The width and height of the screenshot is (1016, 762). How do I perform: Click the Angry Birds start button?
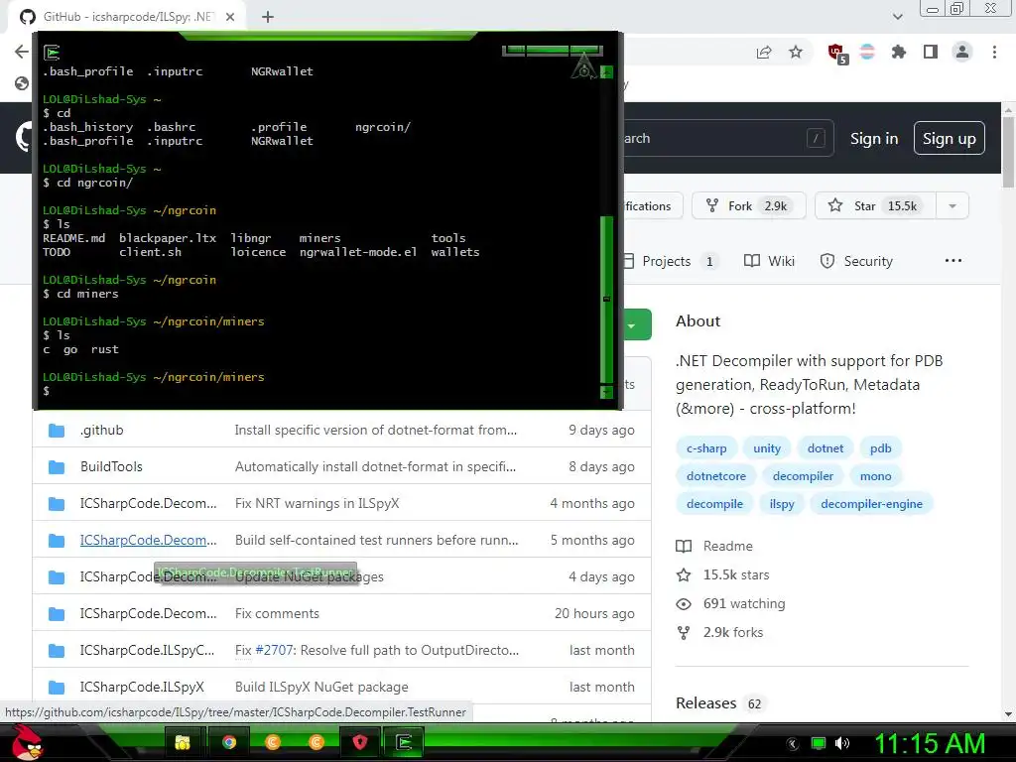pyautogui.click(x=26, y=742)
